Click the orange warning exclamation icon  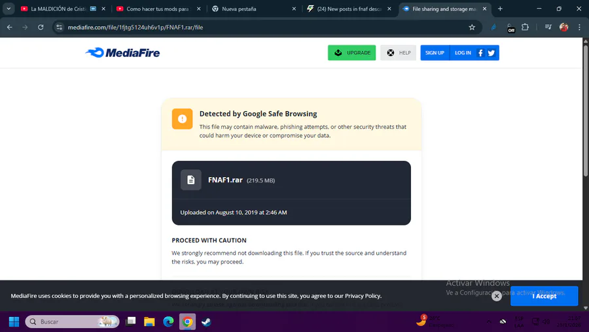(x=182, y=118)
